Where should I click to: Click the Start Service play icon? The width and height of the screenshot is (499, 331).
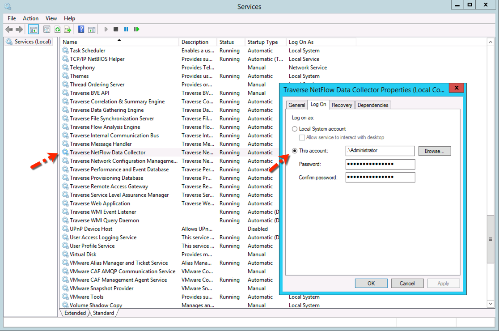106,29
